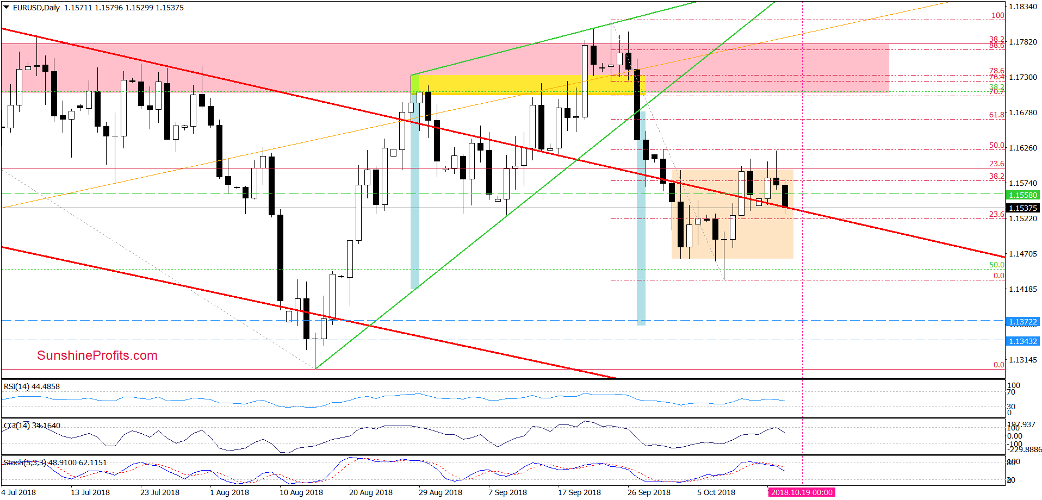Click the 5 Oct 2018 date label
The width and height of the screenshot is (1042, 500).
716,492
